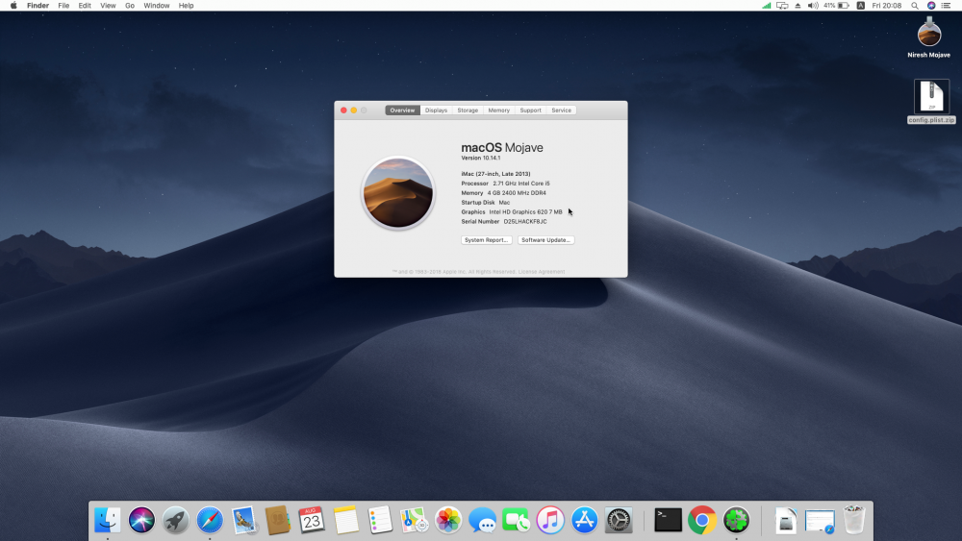This screenshot has height=541, width=962.
Task: Open the Mail stamp icon in dock
Action: pyautogui.click(x=244, y=520)
